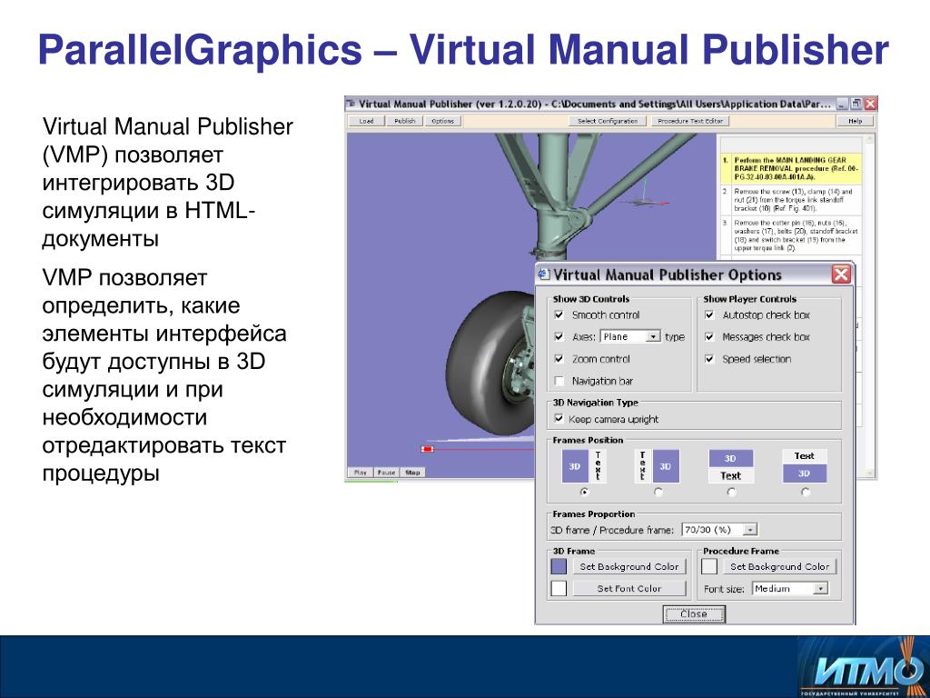Toggle Speed selection checkbox

click(x=709, y=358)
